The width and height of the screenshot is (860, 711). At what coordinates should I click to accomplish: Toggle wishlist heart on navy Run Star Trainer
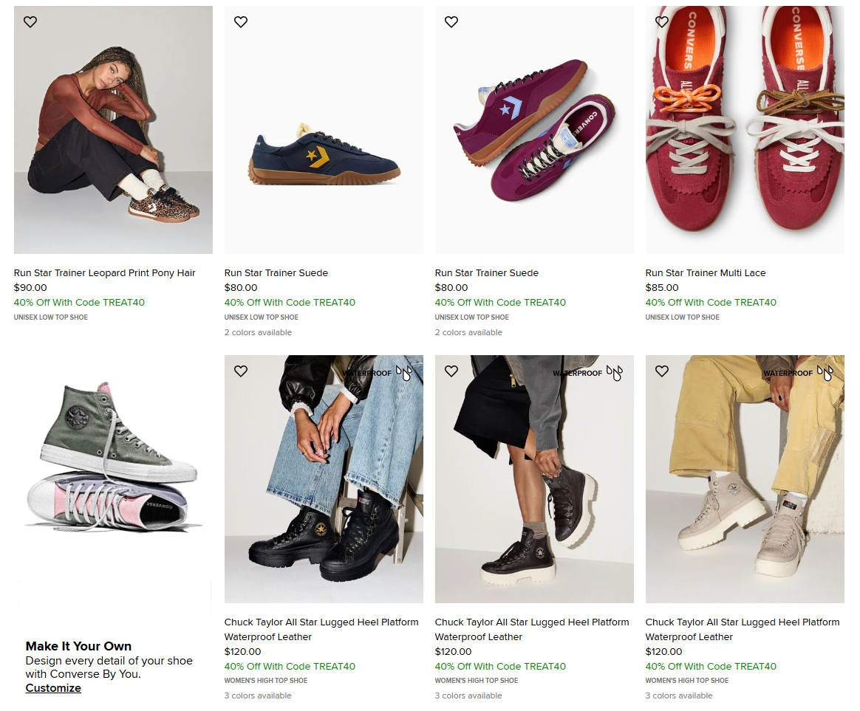coord(241,22)
